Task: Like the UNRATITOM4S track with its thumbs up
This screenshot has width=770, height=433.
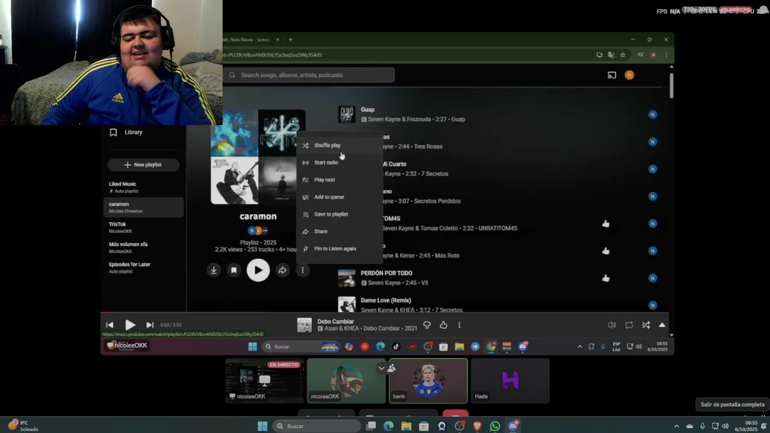Action: pos(606,224)
